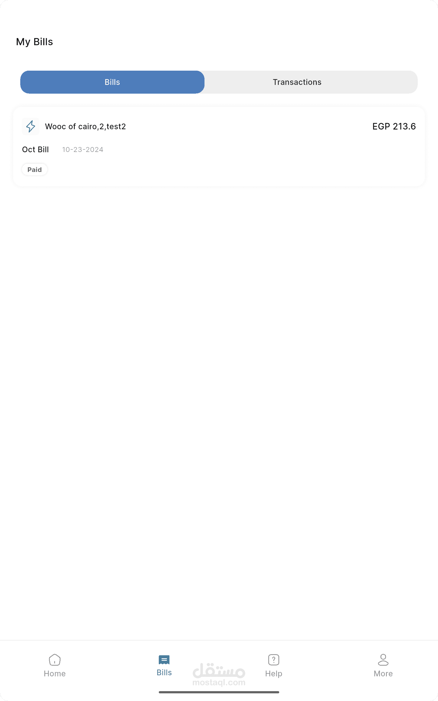The height and width of the screenshot is (701, 438).
Task: Tap the More profile icon
Action: [383, 660]
